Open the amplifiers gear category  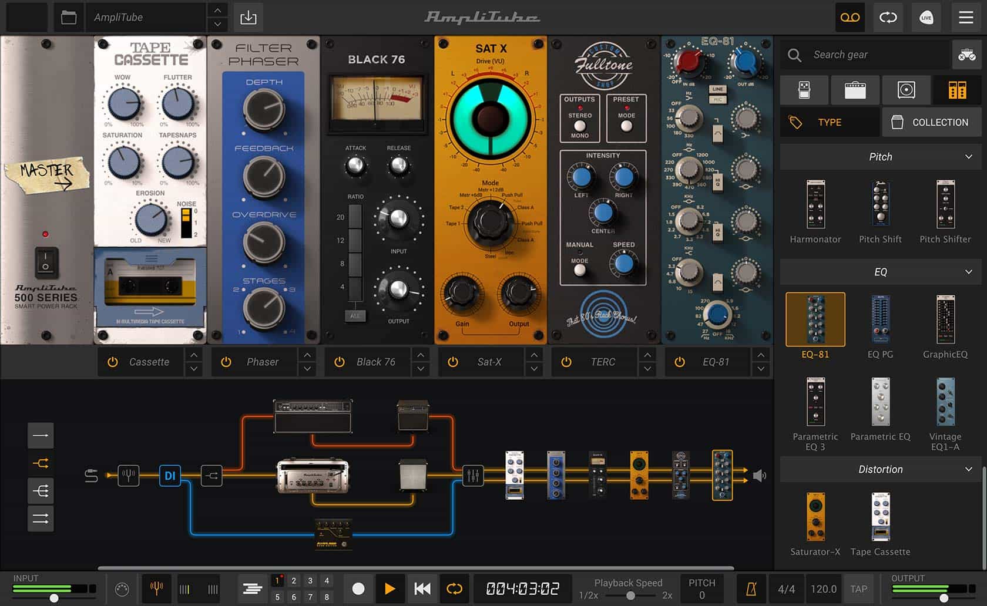[855, 90]
